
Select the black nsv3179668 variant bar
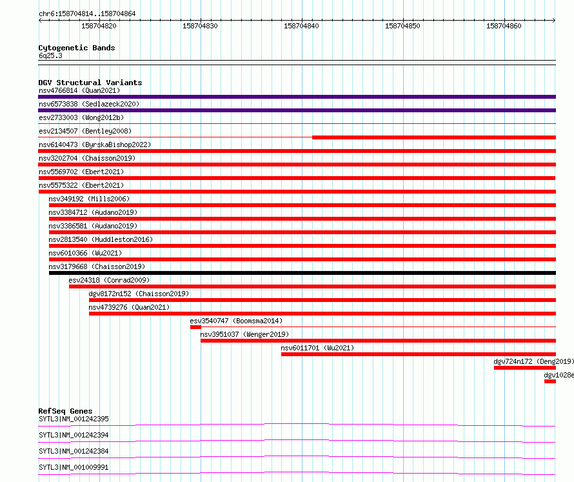pos(302,273)
